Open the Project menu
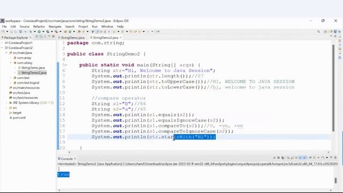The height and width of the screenshot is (193, 343). pos(83,26)
